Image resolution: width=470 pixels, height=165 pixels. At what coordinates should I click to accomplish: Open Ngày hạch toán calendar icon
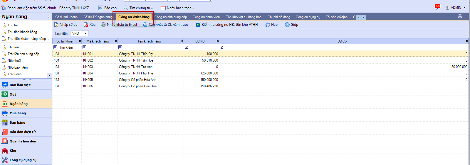coord(163,8)
